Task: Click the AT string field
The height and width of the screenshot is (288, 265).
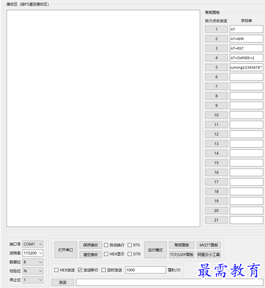Action: click(x=246, y=29)
